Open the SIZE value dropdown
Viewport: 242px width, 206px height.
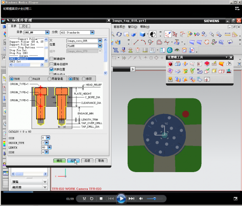(x=48, y=138)
